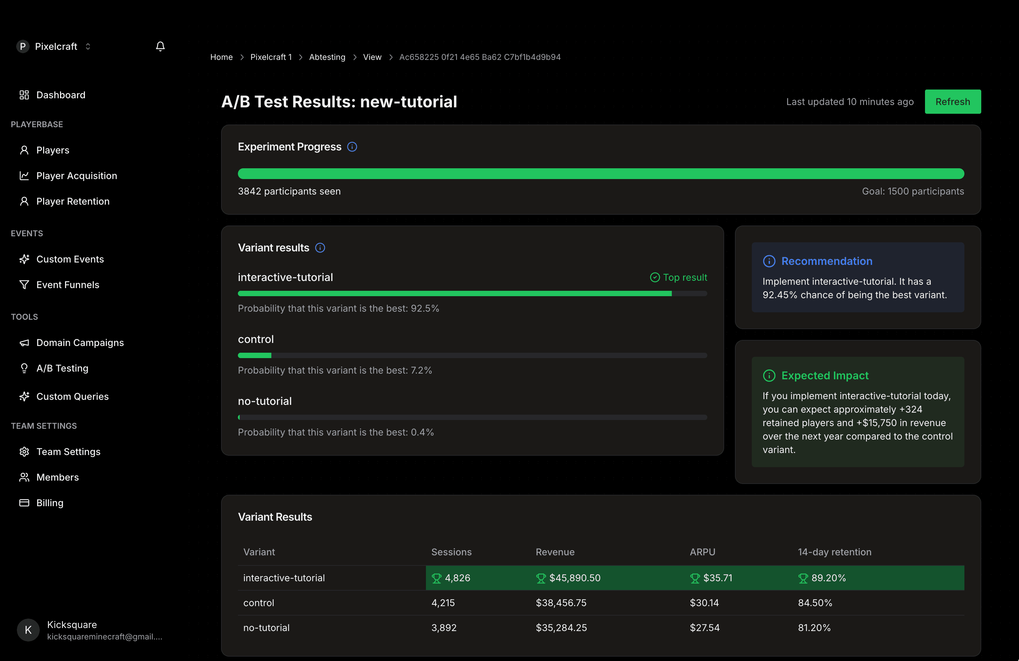
Task: Open the Experiment Progress info tooltip
Action: [x=352, y=147]
